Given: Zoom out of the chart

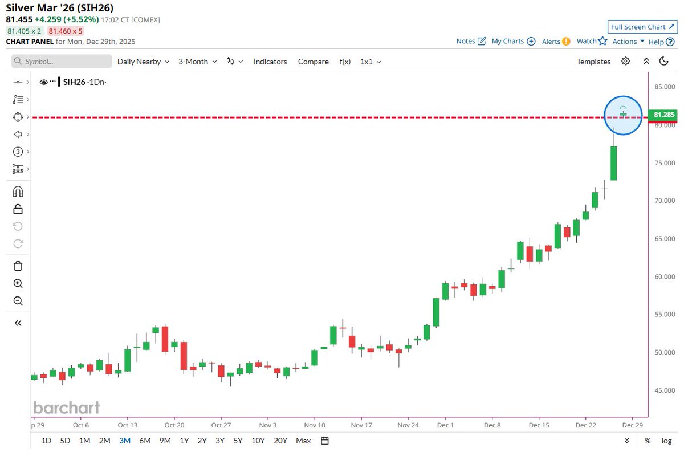Looking at the screenshot, I should [x=18, y=301].
